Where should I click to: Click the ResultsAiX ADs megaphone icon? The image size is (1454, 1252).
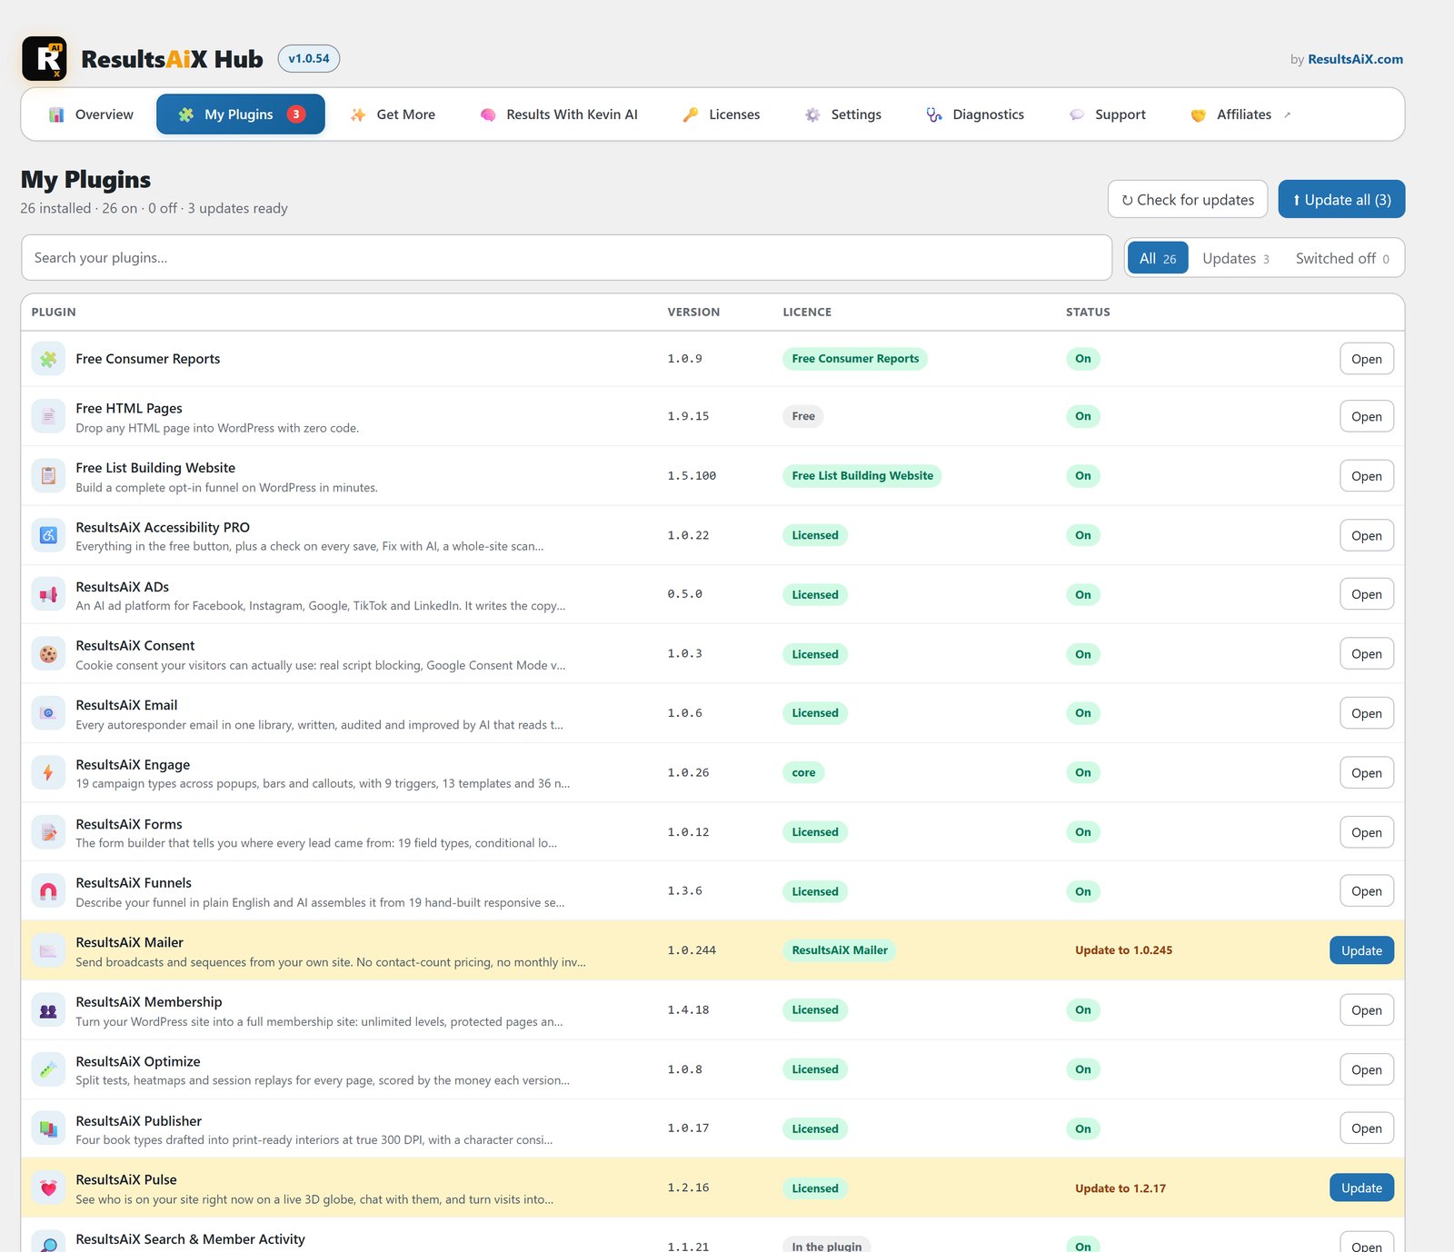[48, 594]
